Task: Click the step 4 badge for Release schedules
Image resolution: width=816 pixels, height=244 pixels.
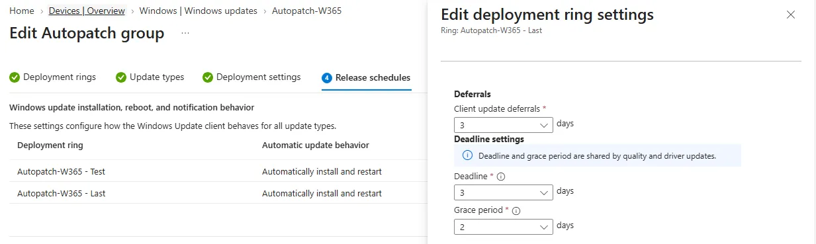Action: click(327, 77)
